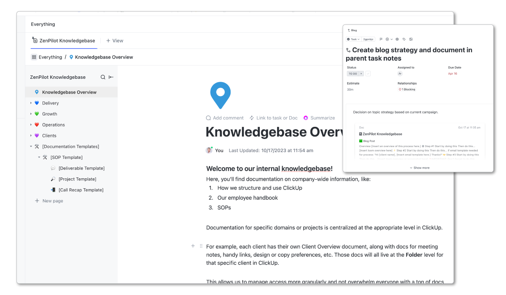
Task: Click the Apr 16 due date
Action: [452, 73]
